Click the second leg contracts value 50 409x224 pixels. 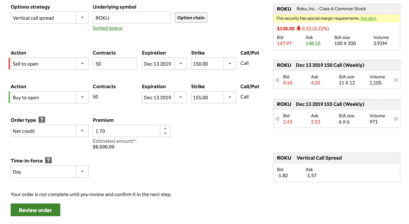(x=95, y=97)
